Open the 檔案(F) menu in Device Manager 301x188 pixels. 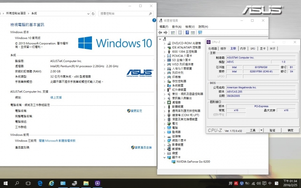point(164,27)
